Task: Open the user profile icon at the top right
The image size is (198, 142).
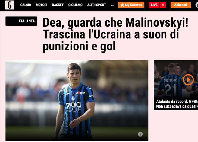Action: 197,5
